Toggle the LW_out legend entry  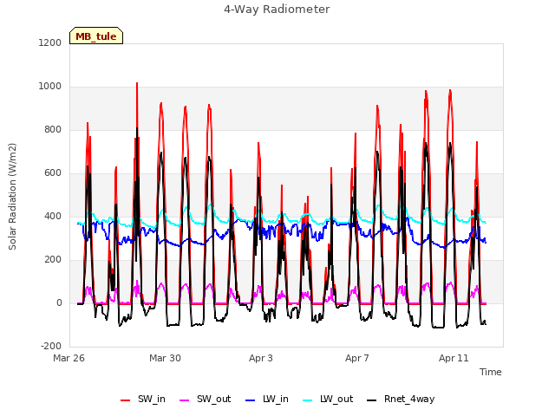point(328,400)
